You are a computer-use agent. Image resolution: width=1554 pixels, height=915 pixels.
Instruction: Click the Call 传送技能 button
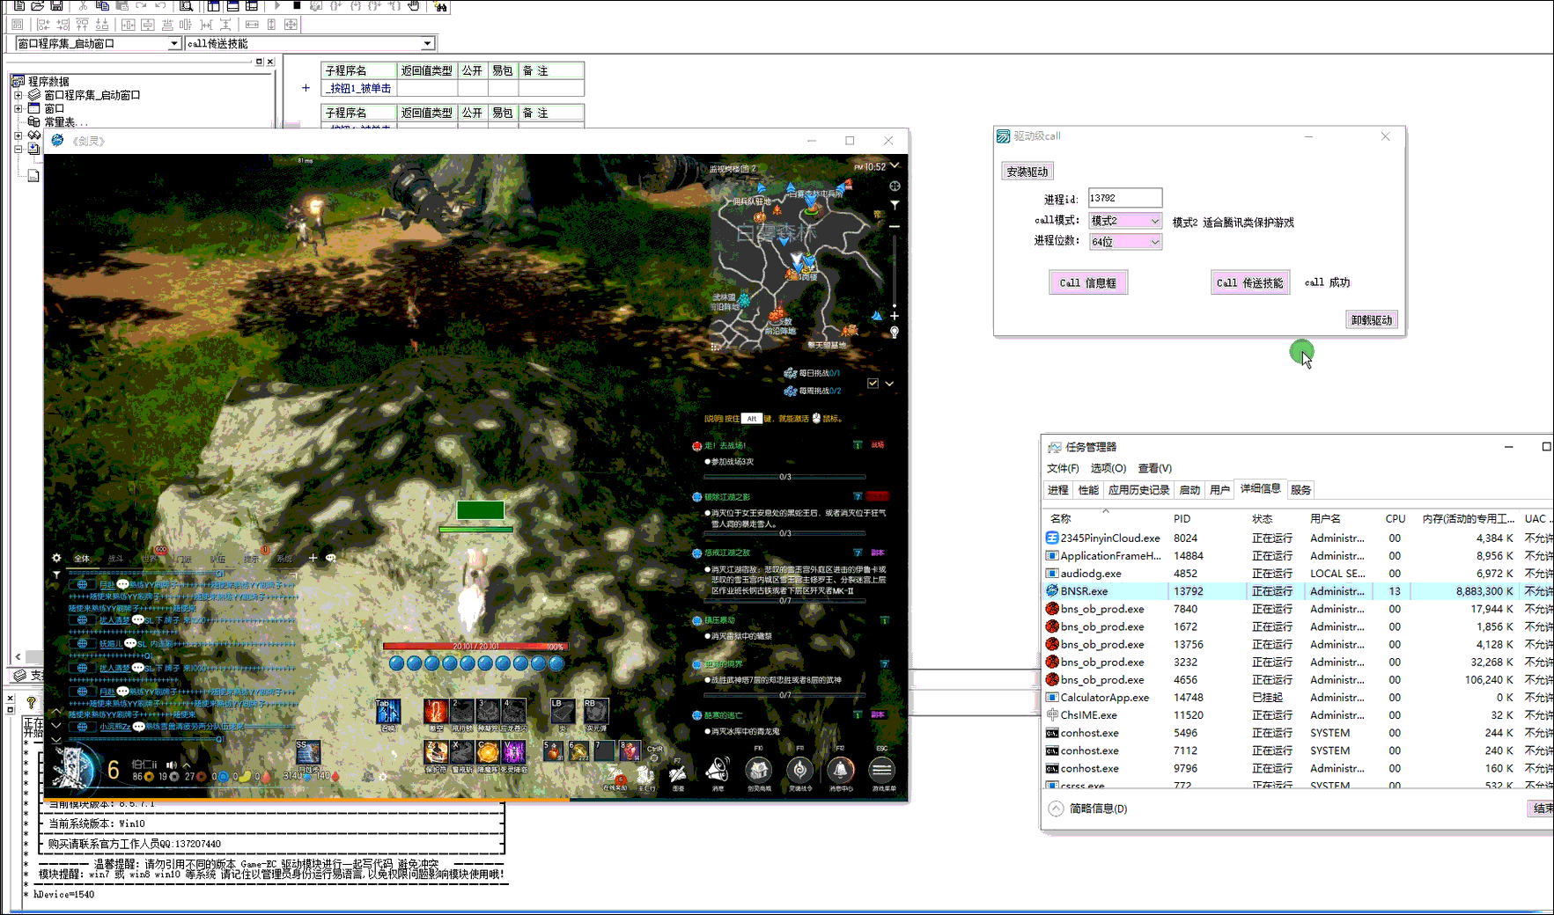[1250, 282]
